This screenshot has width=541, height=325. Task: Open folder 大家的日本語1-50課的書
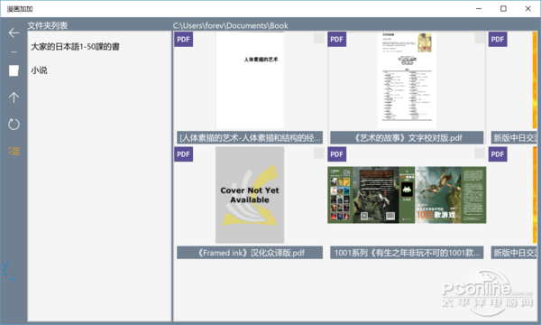pyautogui.click(x=75, y=47)
